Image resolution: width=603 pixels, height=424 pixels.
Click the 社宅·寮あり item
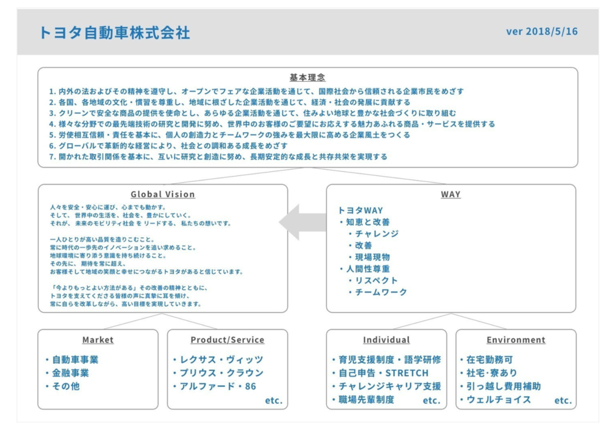489,373
